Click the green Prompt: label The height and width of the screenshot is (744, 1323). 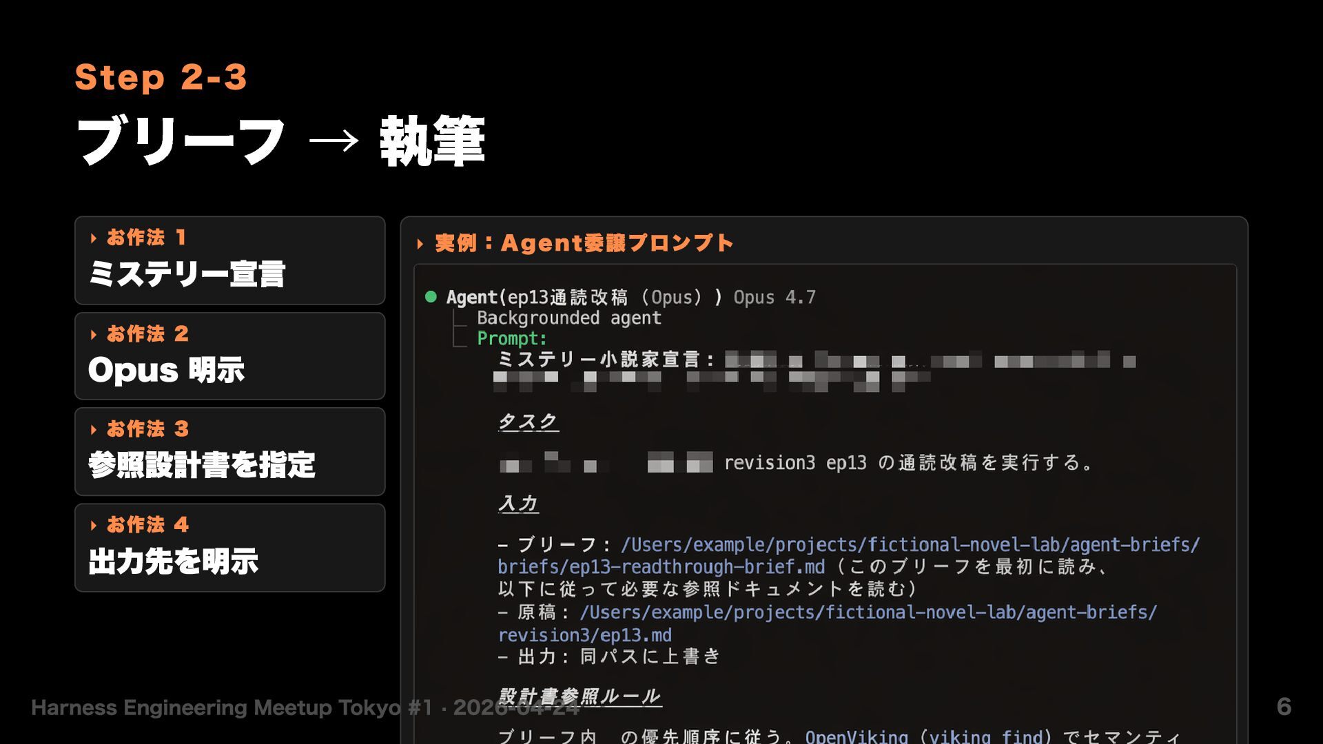512,338
